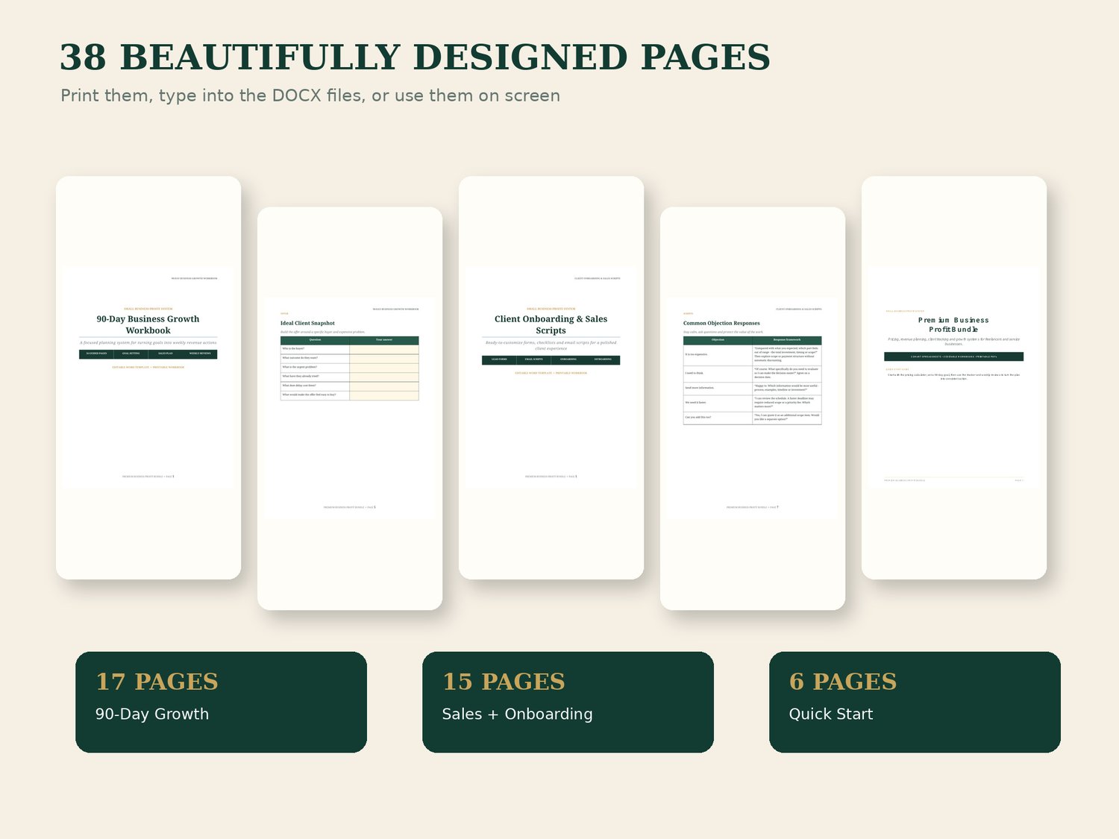Click the page footer on the Common Objection Responses page
The width and height of the screenshot is (1119, 839).
coord(752,507)
